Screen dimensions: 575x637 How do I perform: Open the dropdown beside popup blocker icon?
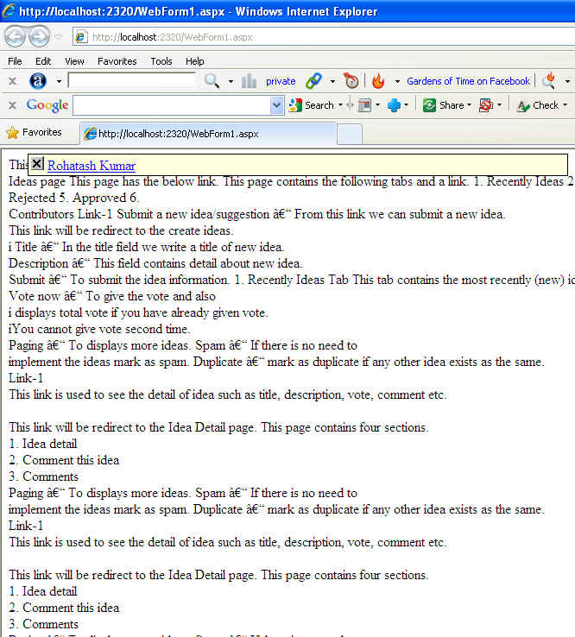click(499, 105)
